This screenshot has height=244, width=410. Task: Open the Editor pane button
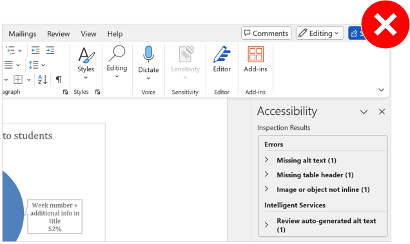222,59
